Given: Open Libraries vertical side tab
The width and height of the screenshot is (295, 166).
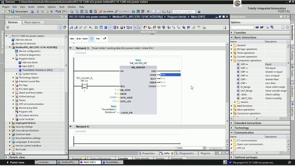Looking at the screenshot, I should pyautogui.click(x=292, y=91).
